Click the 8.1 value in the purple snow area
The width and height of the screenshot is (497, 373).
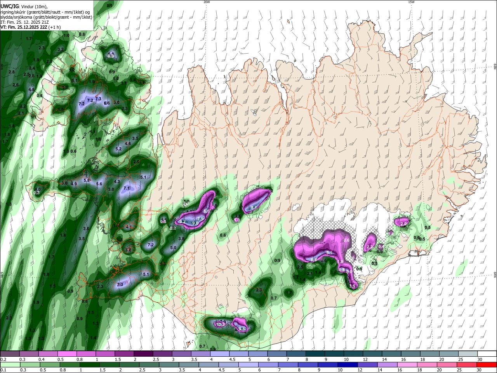pos(254,208)
